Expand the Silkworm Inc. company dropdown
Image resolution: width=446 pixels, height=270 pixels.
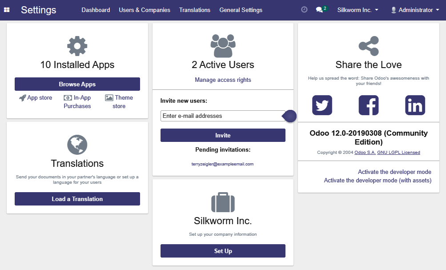[358, 10]
